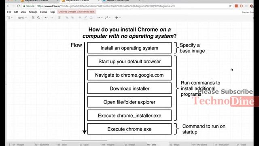Image resolution: width=259 pixels, height=146 pixels.
Task: Open fill color bucket tool
Action: (80, 17)
